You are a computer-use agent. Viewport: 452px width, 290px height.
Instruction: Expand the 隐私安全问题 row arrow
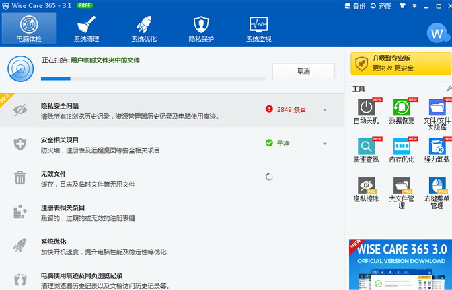coord(325,110)
